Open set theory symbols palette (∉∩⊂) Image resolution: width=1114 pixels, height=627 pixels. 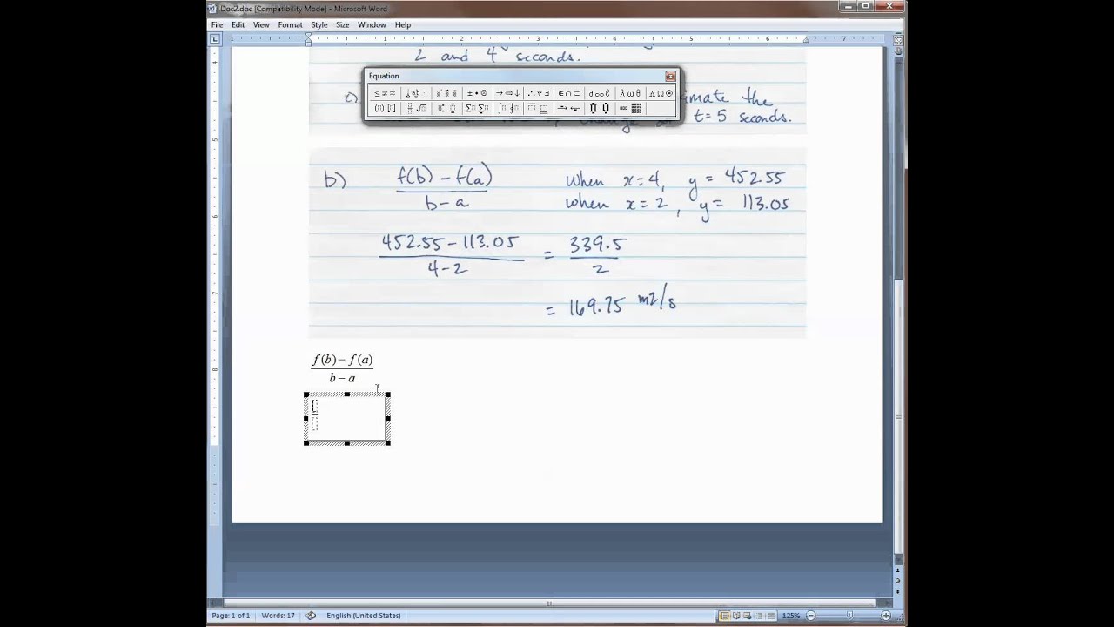pos(569,93)
